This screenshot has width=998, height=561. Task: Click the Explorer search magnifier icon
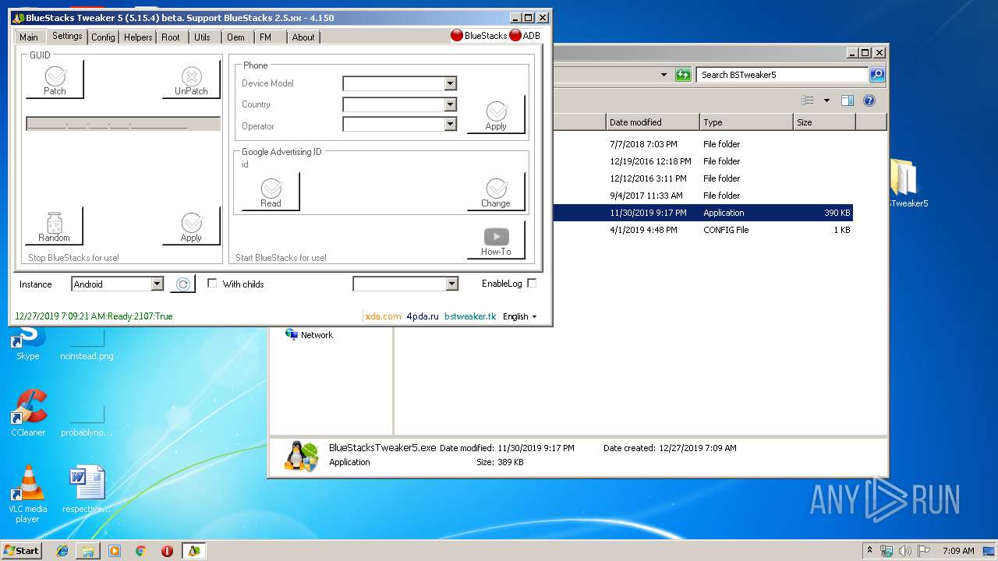877,75
